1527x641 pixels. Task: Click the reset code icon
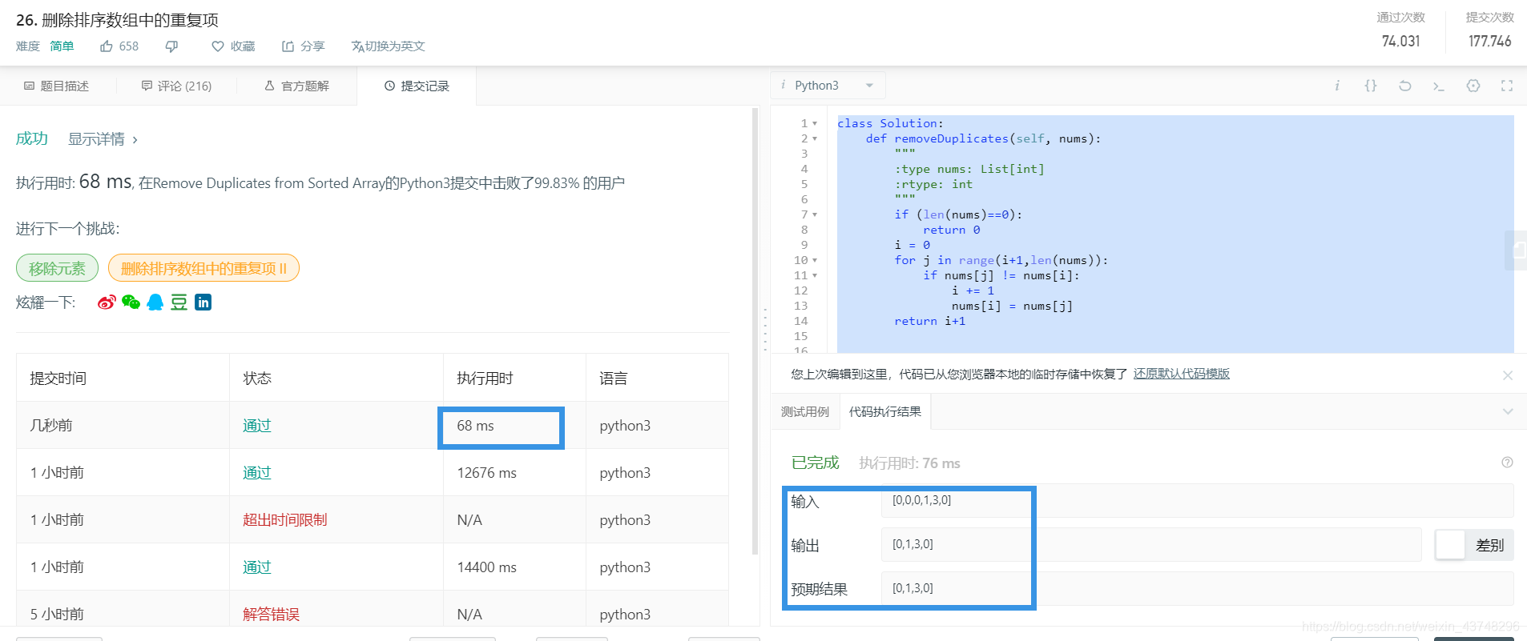[x=1404, y=86]
